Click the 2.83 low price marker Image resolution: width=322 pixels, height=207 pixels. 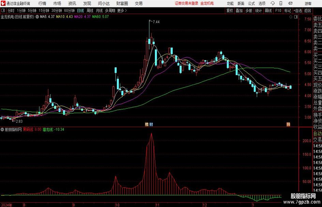pyautogui.click(x=19, y=121)
